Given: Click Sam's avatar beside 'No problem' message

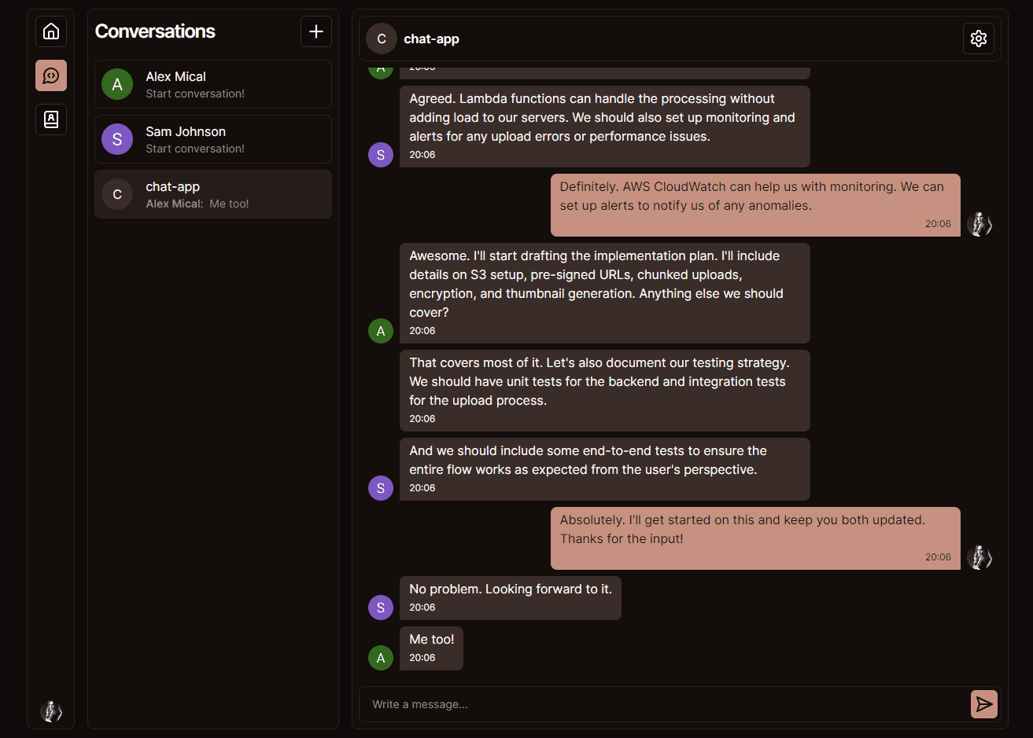Looking at the screenshot, I should [x=381, y=608].
